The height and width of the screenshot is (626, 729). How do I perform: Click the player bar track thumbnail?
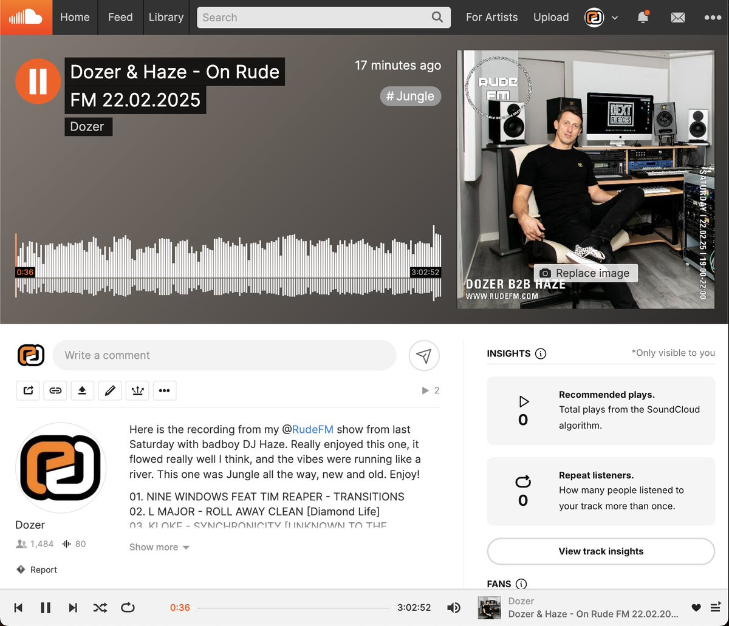pyautogui.click(x=489, y=608)
